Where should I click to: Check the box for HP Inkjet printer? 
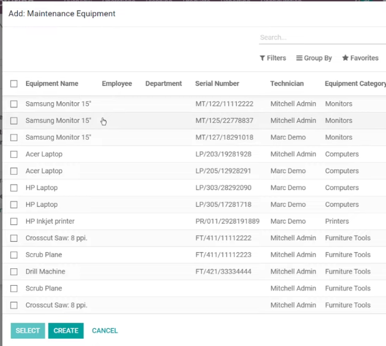click(x=14, y=221)
